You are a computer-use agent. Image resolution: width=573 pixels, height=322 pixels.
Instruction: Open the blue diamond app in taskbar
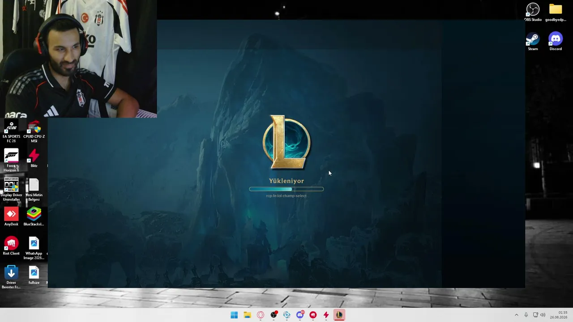[286, 315]
